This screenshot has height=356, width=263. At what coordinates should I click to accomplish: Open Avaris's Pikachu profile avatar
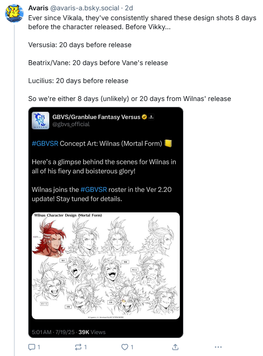click(x=14, y=13)
